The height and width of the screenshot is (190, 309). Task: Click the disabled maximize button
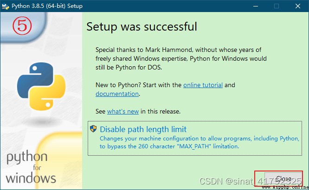277,6
